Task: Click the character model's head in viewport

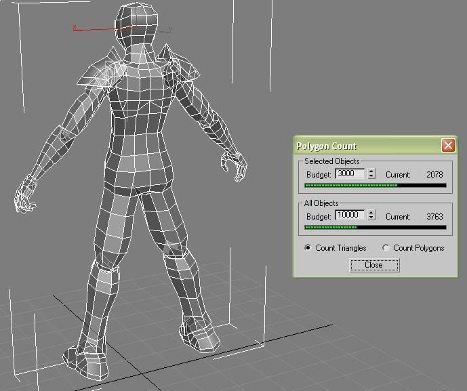Action: 136,24
